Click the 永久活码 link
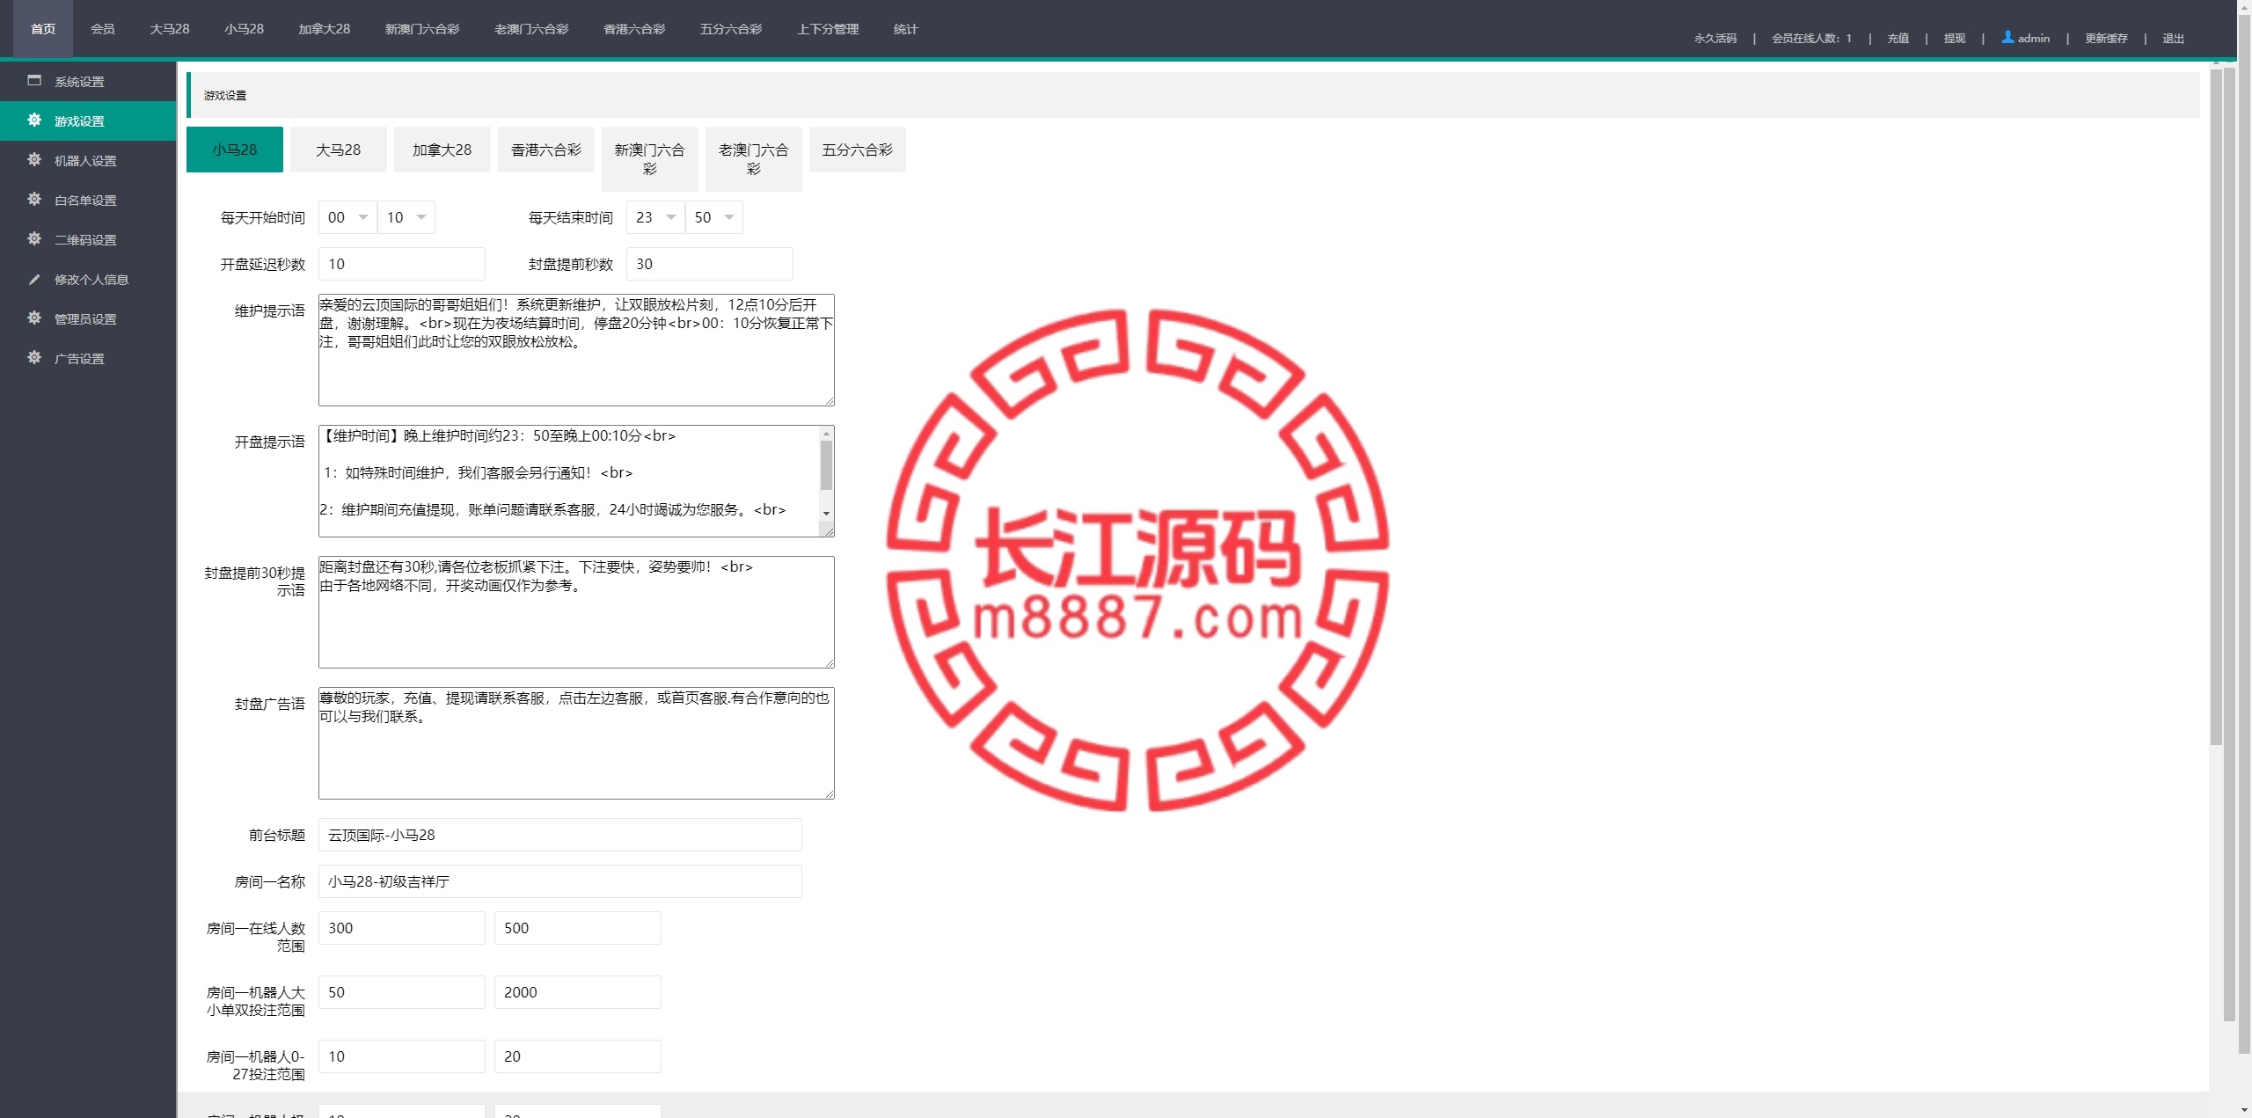 coord(1715,38)
